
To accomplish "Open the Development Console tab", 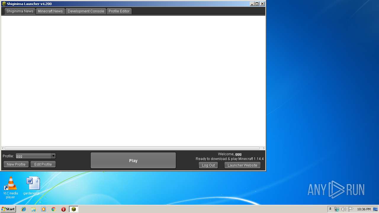I will coord(86,11).
